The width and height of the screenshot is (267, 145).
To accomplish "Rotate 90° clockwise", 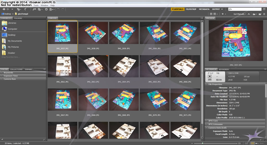I will (x=63, y=9).
